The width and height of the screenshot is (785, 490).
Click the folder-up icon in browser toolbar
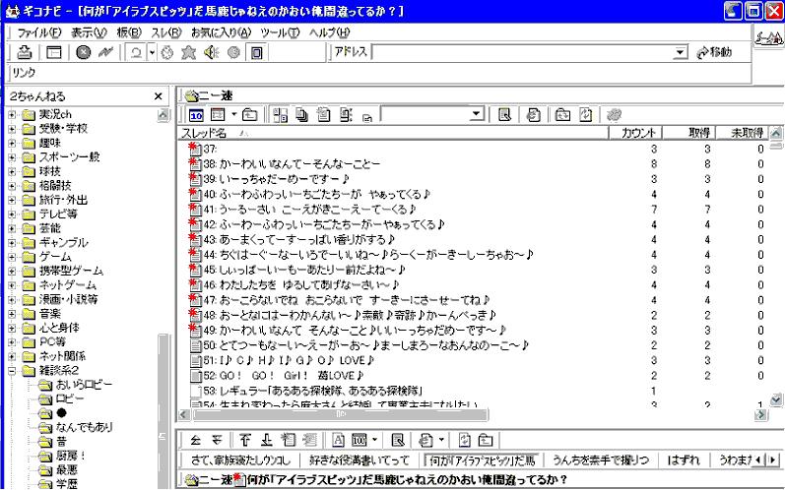pos(486,440)
